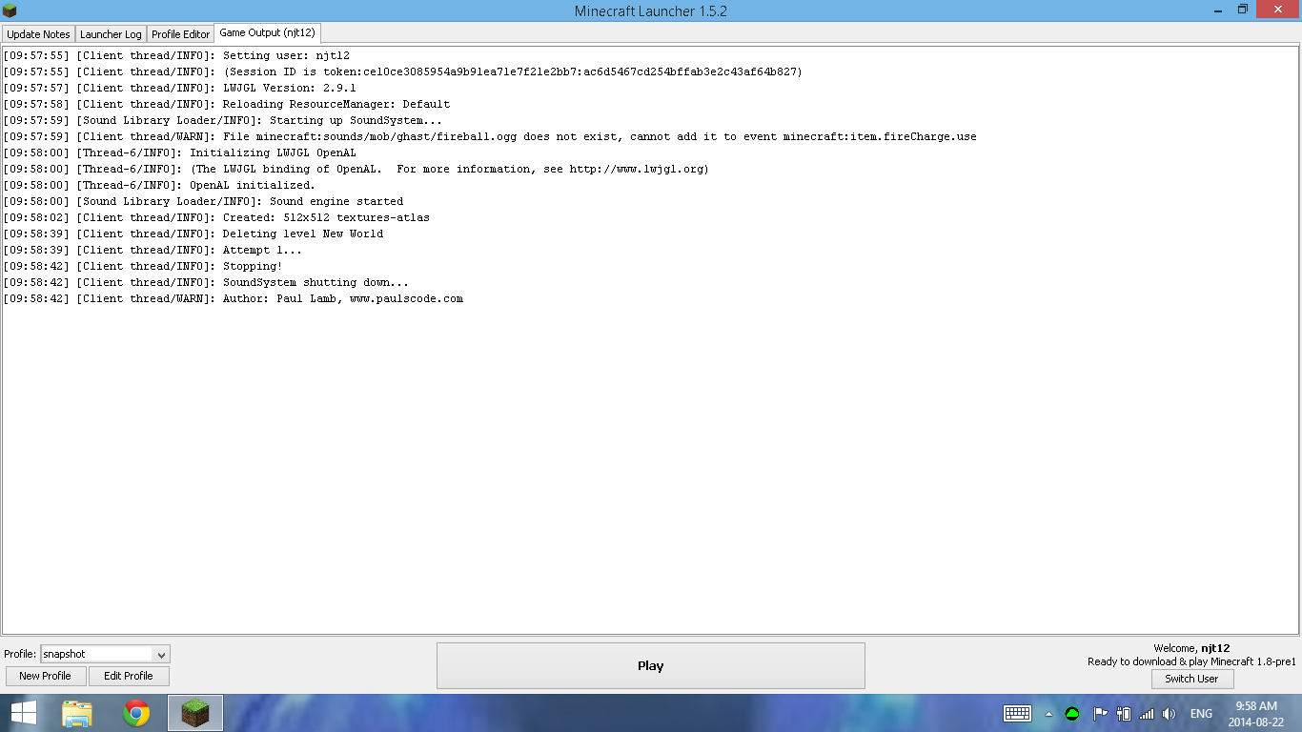Click the green circular tray icon

point(1072,713)
